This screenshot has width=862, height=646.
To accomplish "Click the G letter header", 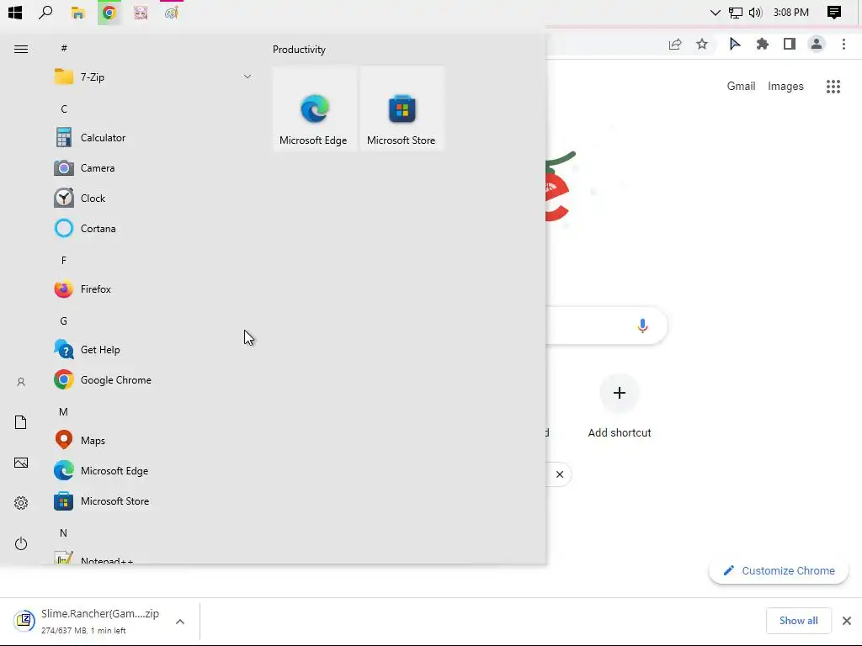I will pos(64,320).
